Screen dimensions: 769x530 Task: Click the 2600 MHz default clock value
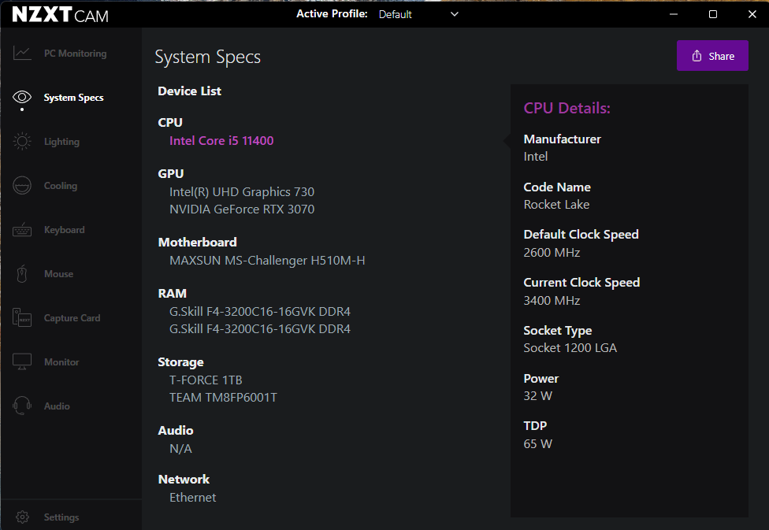tap(552, 253)
